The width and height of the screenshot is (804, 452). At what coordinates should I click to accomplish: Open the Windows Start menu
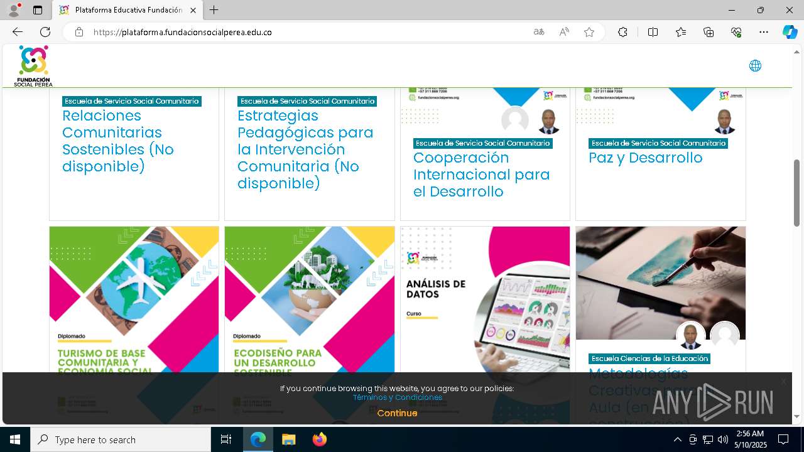[15, 439]
